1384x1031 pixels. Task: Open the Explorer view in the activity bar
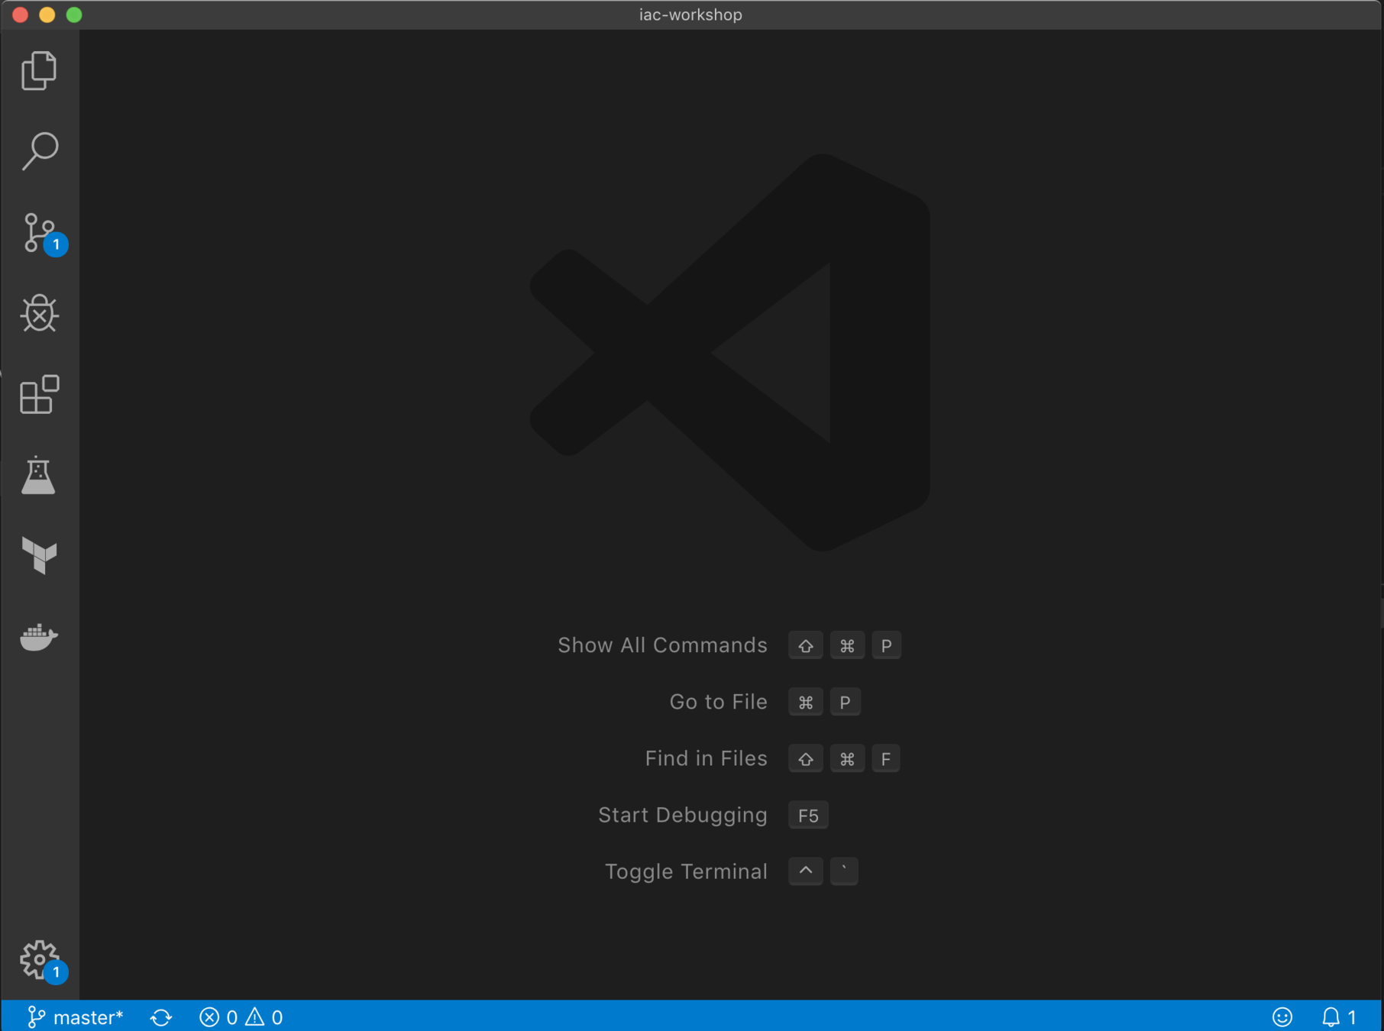point(40,71)
